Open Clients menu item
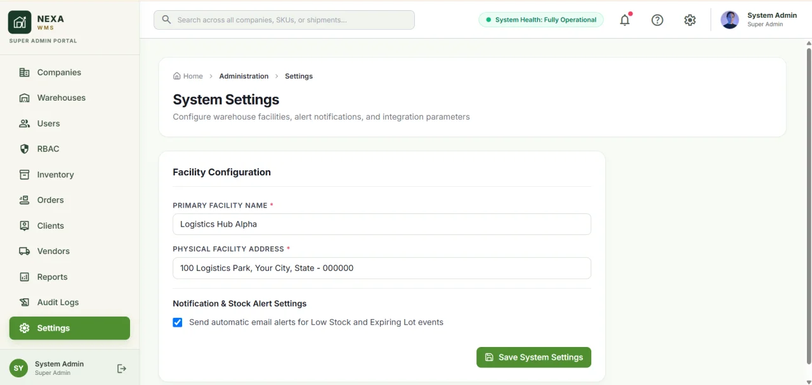812x385 pixels. [70, 225]
